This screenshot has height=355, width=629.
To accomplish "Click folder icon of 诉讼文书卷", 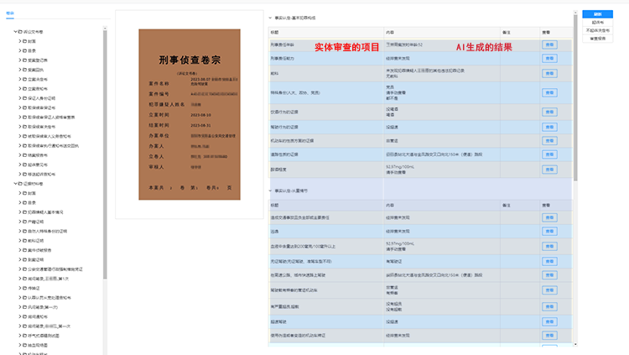I will point(21,31).
